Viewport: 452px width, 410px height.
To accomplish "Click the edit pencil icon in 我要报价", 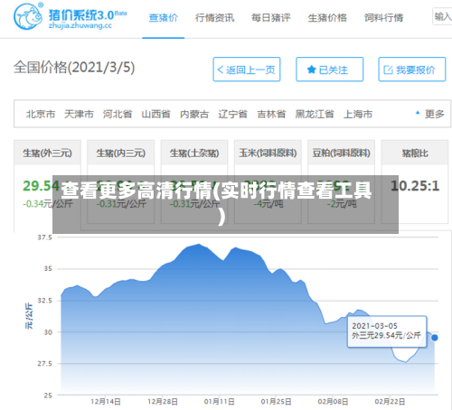I will (388, 70).
